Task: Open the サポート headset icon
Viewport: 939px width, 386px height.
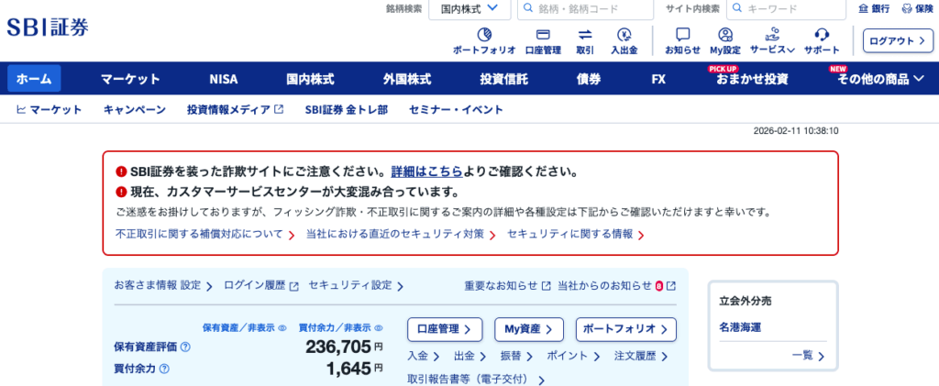Action: coord(822,35)
